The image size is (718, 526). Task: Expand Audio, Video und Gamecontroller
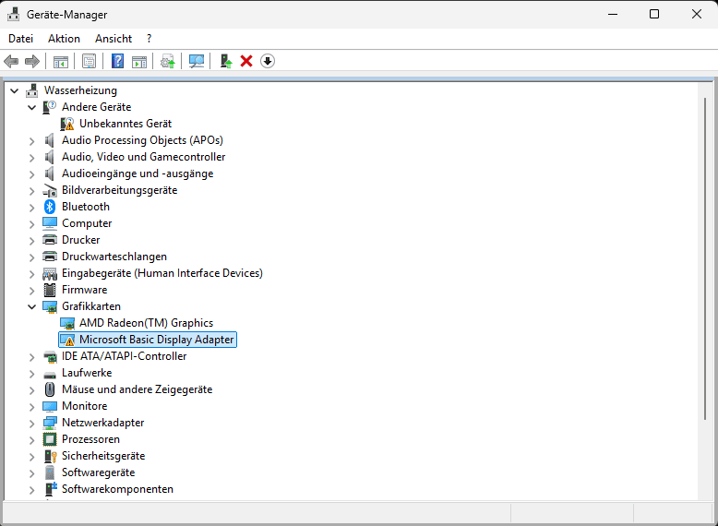[31, 158]
